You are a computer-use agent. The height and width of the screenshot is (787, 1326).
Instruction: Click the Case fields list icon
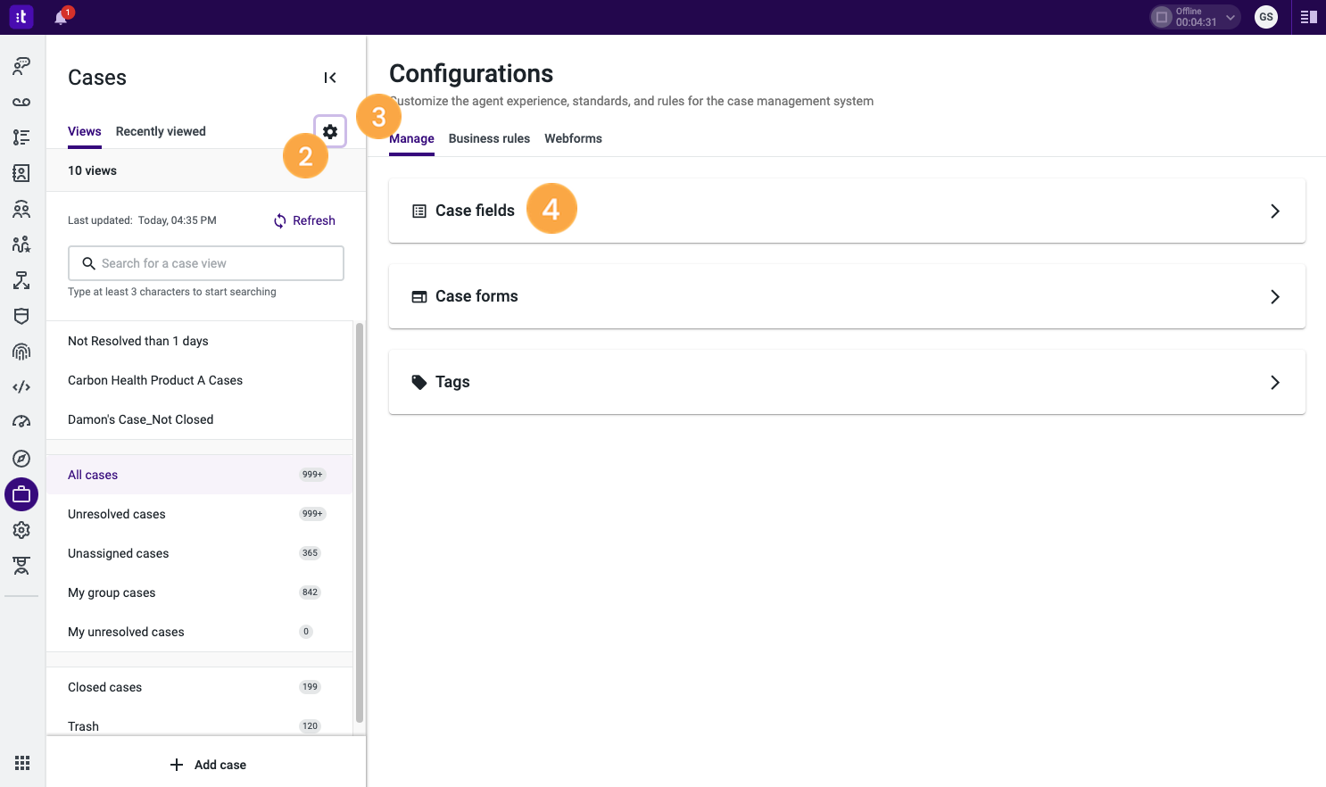[x=419, y=211]
